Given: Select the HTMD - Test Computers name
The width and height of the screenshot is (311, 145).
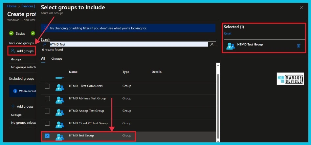Looking at the screenshot, I should click(86, 86).
